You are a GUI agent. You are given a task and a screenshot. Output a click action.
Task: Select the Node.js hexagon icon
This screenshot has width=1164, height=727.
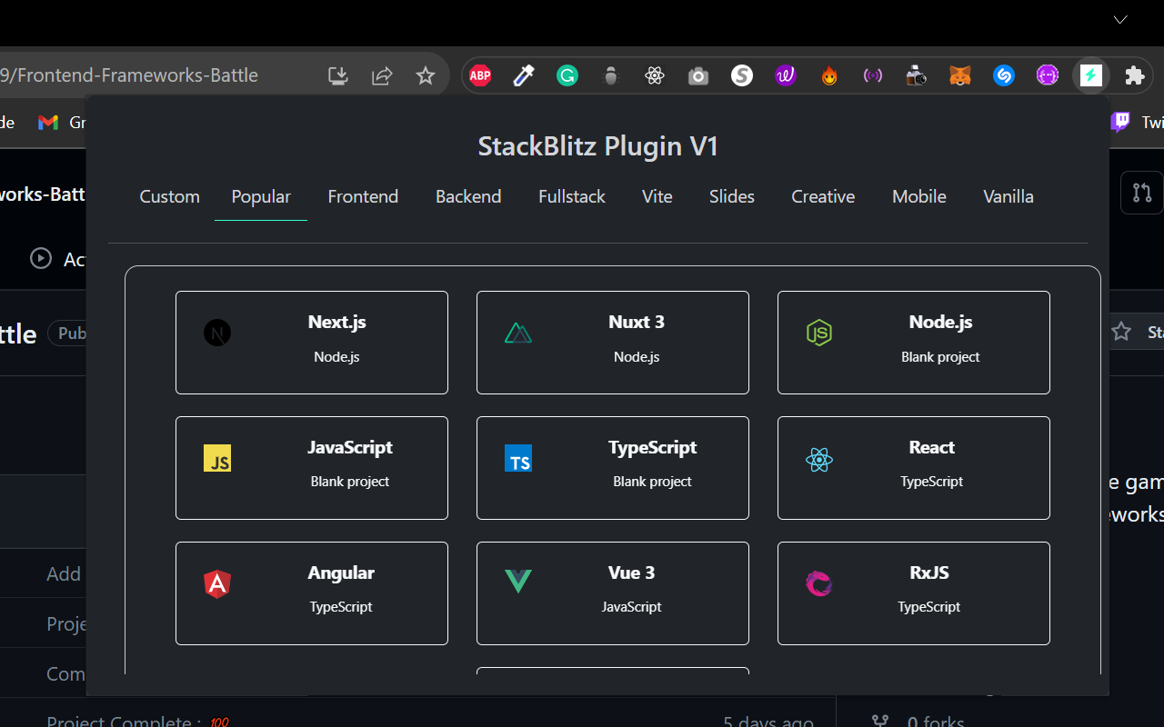(819, 332)
